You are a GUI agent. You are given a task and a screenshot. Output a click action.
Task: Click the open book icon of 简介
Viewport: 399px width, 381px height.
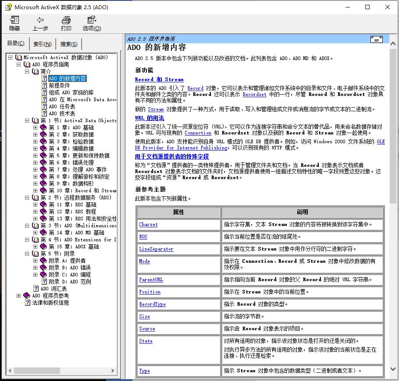click(x=36, y=71)
